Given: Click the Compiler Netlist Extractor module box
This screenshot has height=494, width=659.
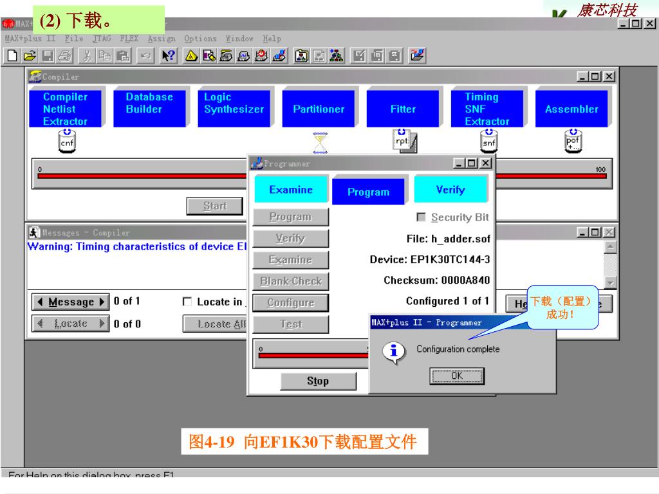Looking at the screenshot, I should [65, 109].
